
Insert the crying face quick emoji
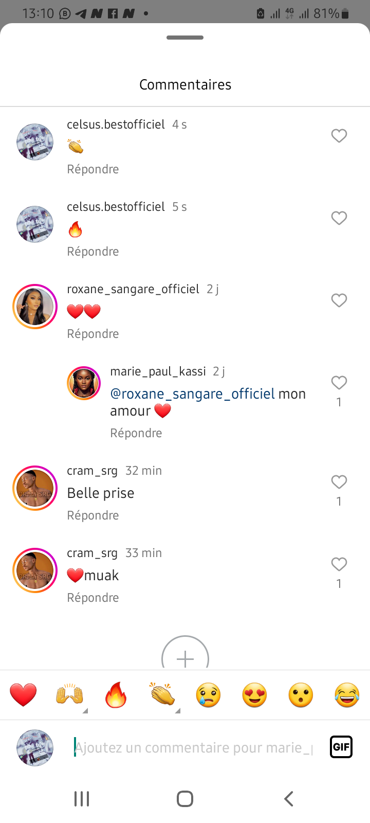tap(208, 695)
